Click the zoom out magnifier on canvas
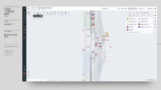This screenshot has width=161, height=90. coord(28,74)
